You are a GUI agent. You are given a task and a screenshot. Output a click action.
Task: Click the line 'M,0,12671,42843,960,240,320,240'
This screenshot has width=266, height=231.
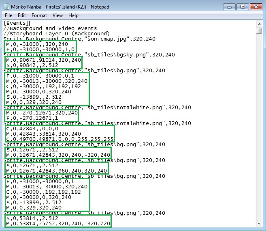coord(57,171)
